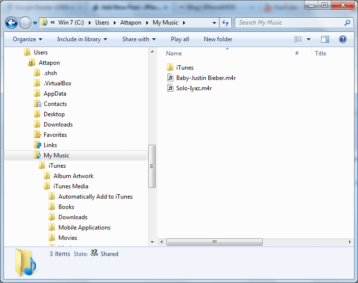358x283 pixels.
Task: Go back with the Back arrow button
Action: [11, 23]
